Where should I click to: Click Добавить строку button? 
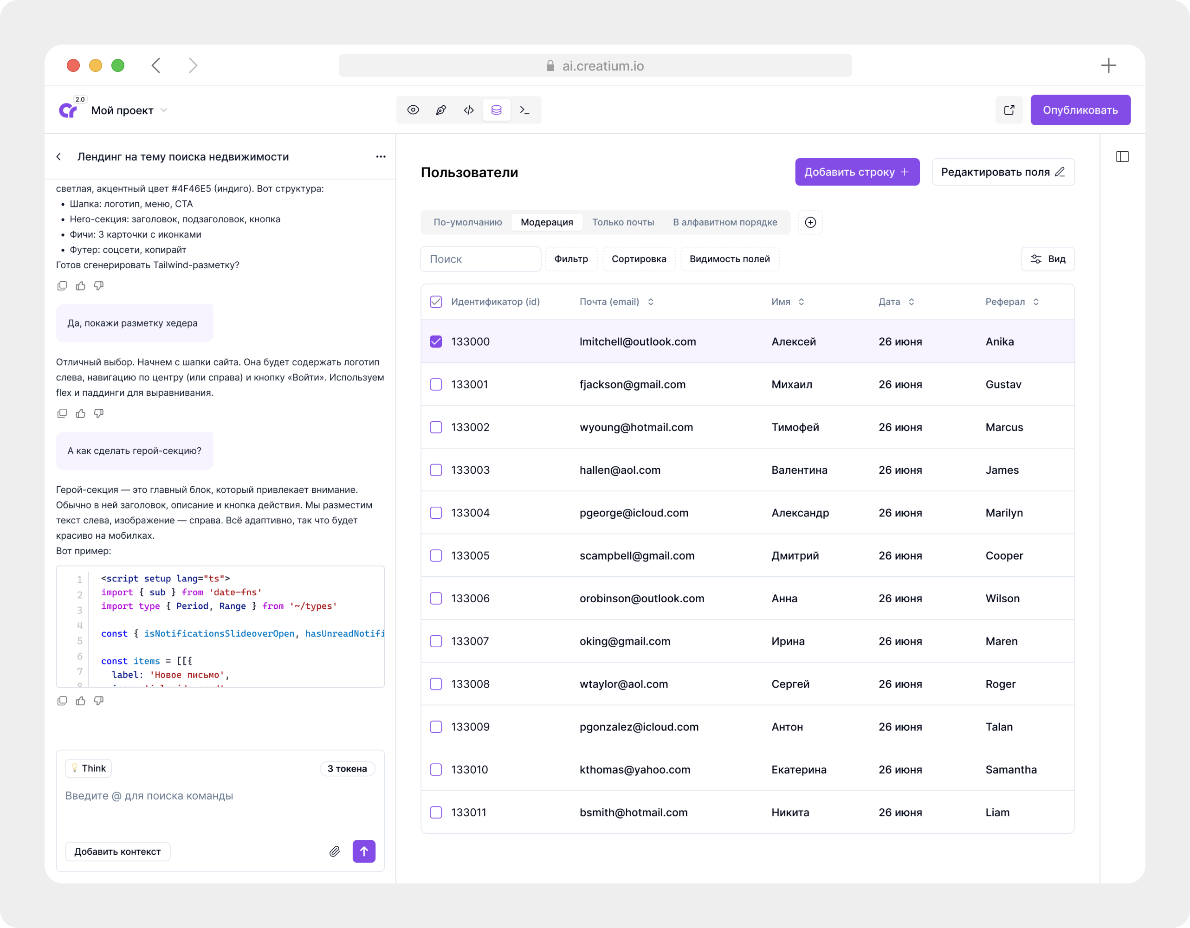(x=857, y=172)
